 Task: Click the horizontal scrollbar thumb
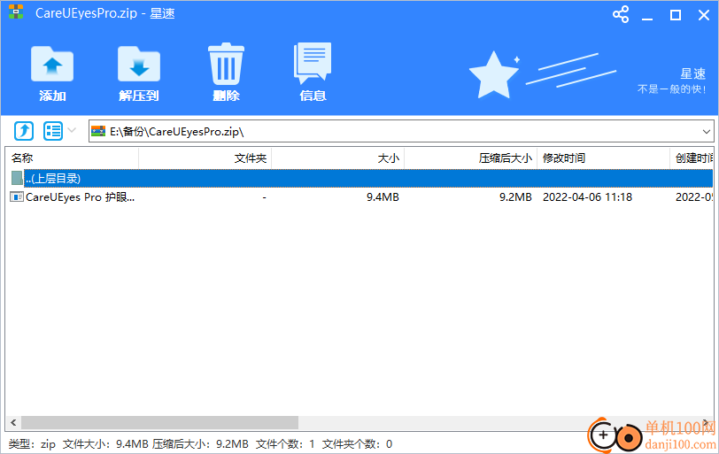159,422
